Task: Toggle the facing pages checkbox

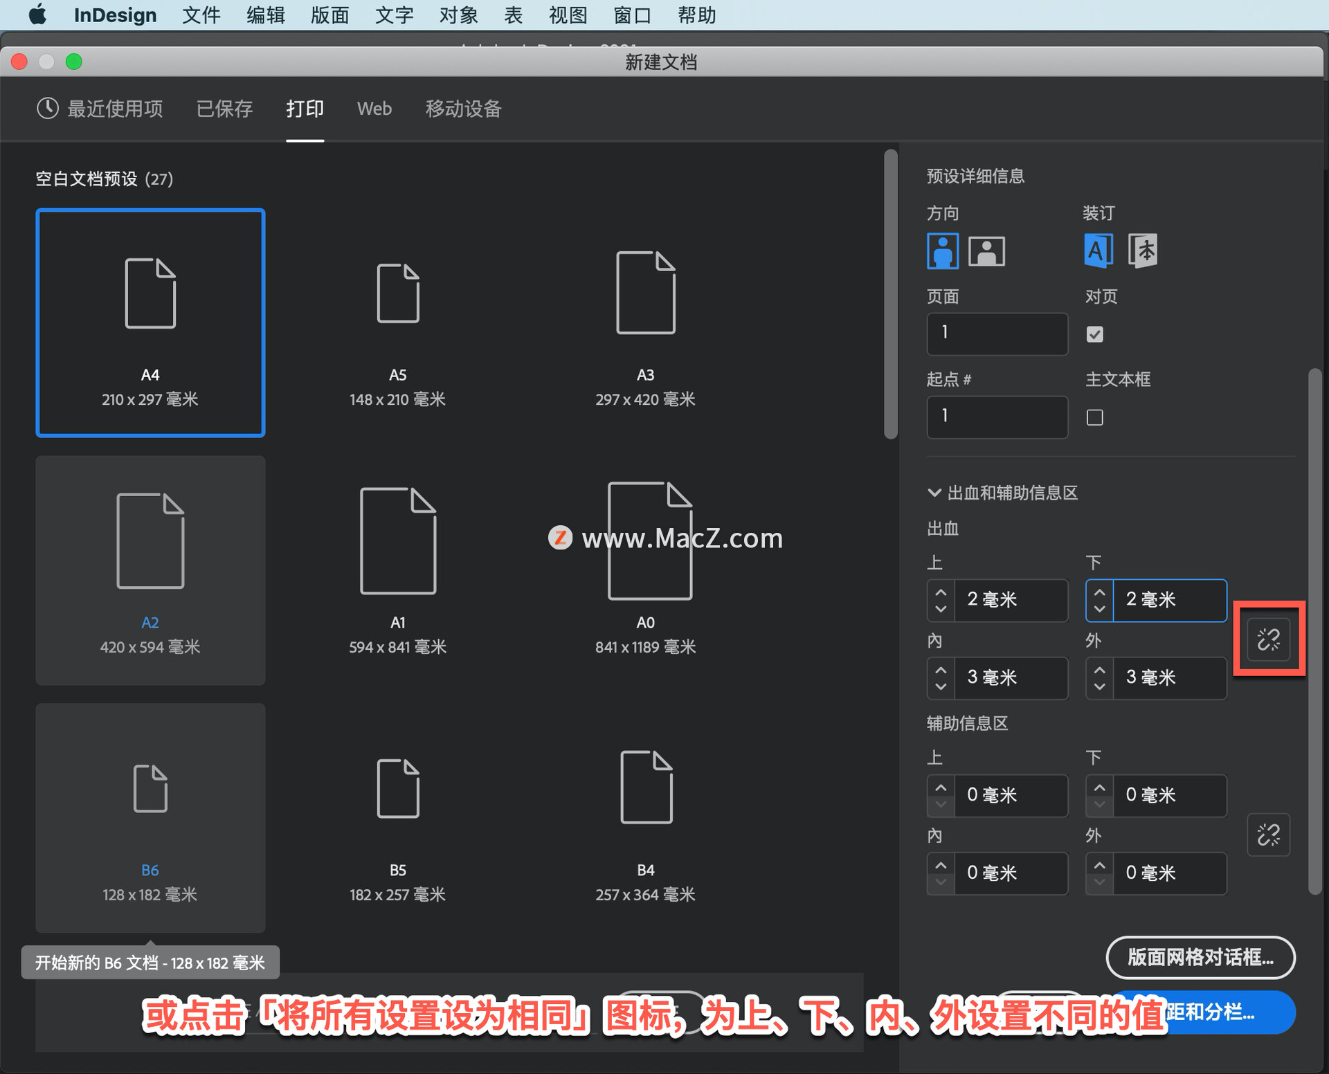Action: pos(1094,334)
